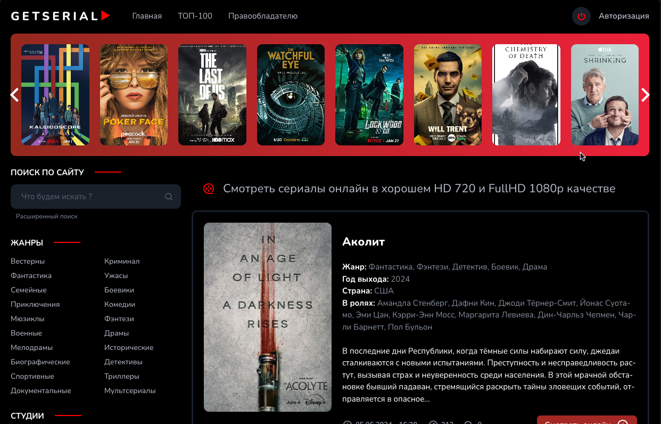Open the Главная menu item
The width and height of the screenshot is (661, 424).
(x=146, y=16)
